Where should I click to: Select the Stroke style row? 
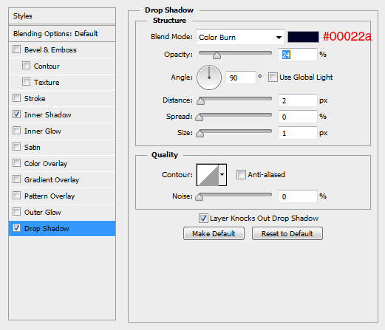coord(62,98)
